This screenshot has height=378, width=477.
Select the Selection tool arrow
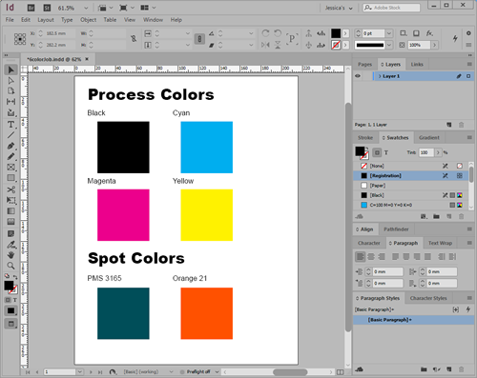pos(10,70)
